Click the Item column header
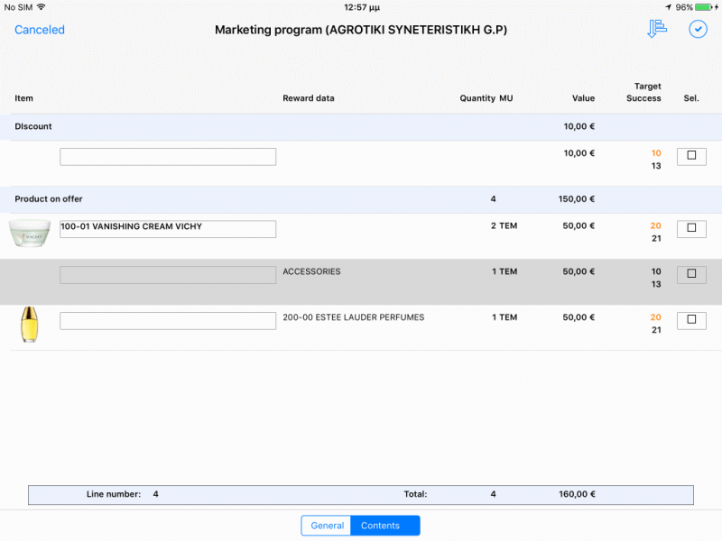The image size is (722, 541). point(24,98)
